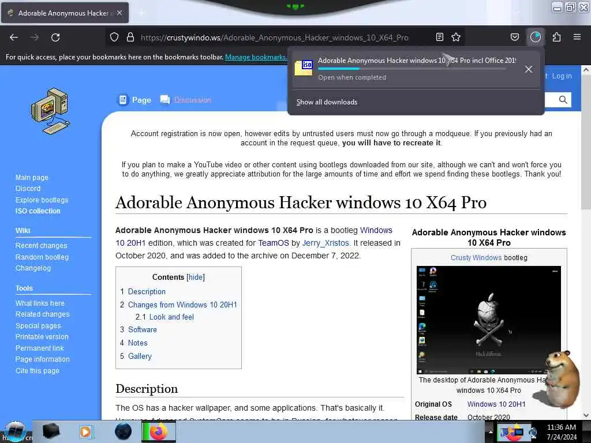The image size is (591, 443).
Task: Jump to Gallery in contents
Action: click(x=140, y=356)
